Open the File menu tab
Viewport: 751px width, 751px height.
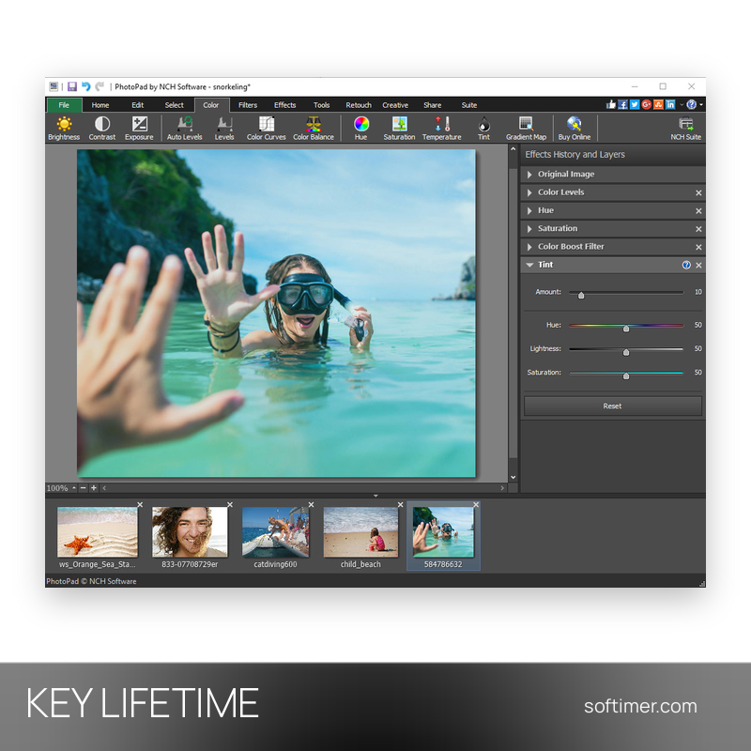64,105
